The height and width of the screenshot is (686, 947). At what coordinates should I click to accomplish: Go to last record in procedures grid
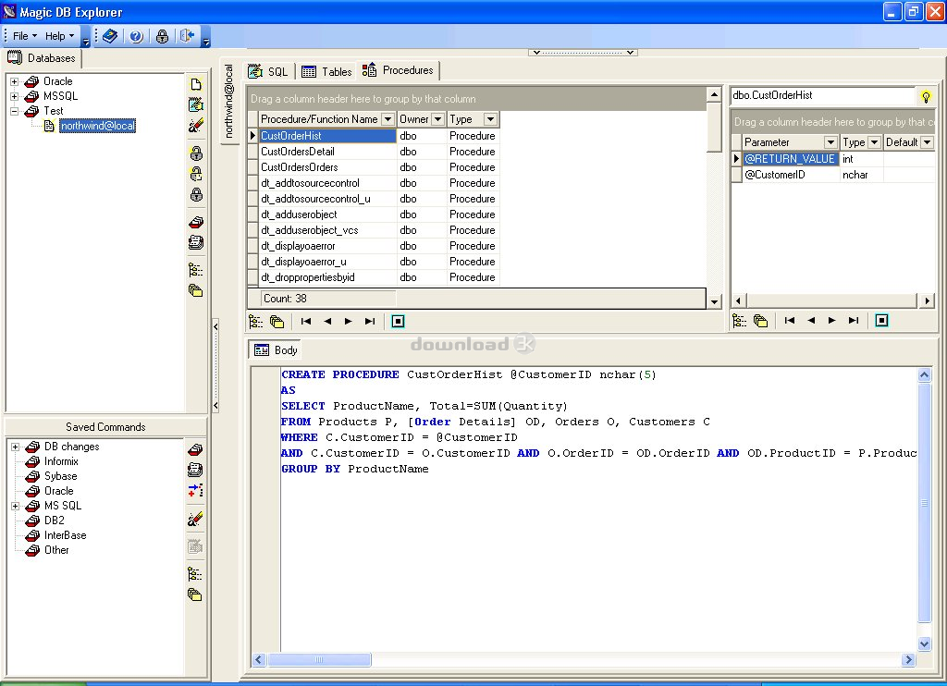click(370, 321)
